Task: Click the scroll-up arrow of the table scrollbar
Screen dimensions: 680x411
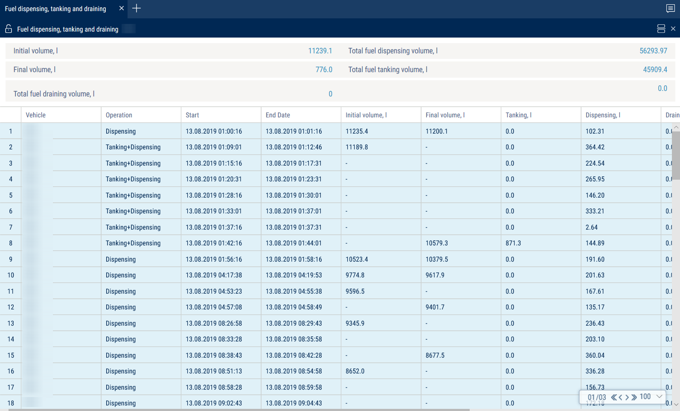Action: 676,127
